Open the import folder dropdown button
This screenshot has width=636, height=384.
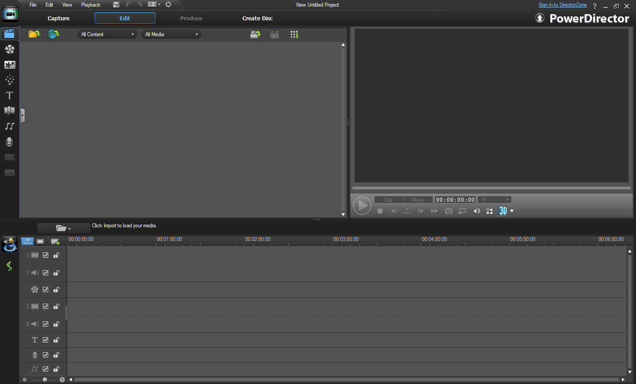(64, 228)
